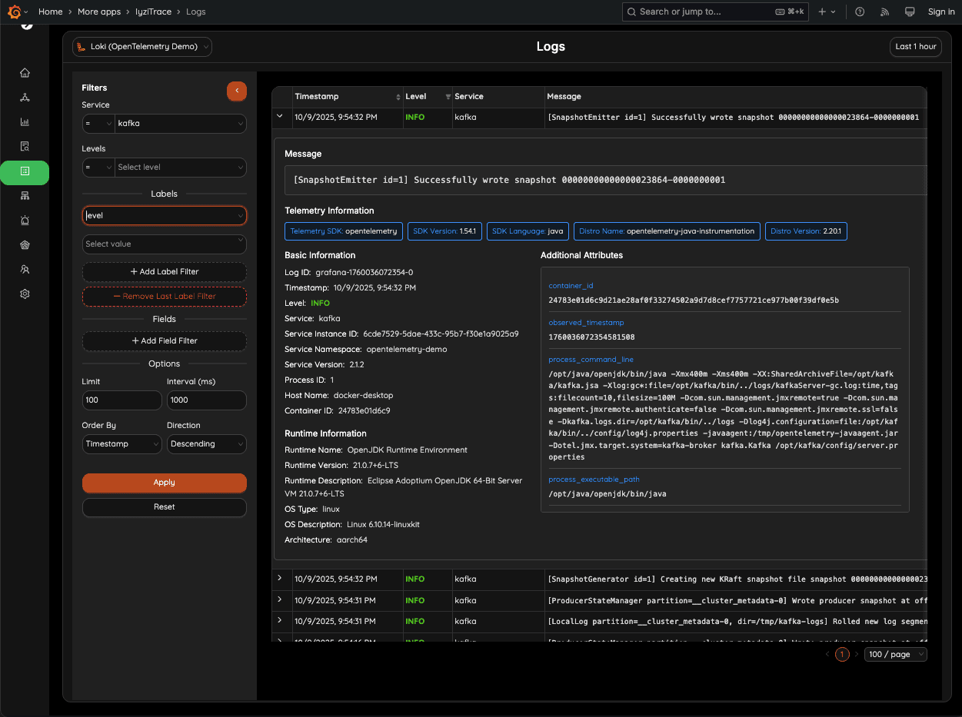This screenshot has height=717, width=962.
Task: Click the filter icon on the Level column
Action: point(448,96)
